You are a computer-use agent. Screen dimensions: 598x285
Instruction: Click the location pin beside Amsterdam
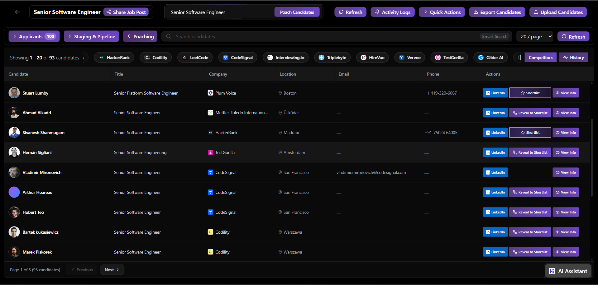(x=280, y=152)
